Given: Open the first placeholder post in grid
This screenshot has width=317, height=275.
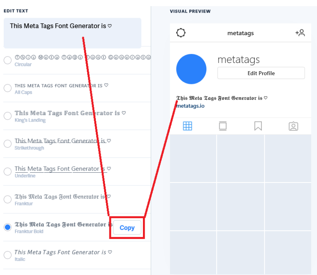Looking at the screenshot, I should 193,158.
